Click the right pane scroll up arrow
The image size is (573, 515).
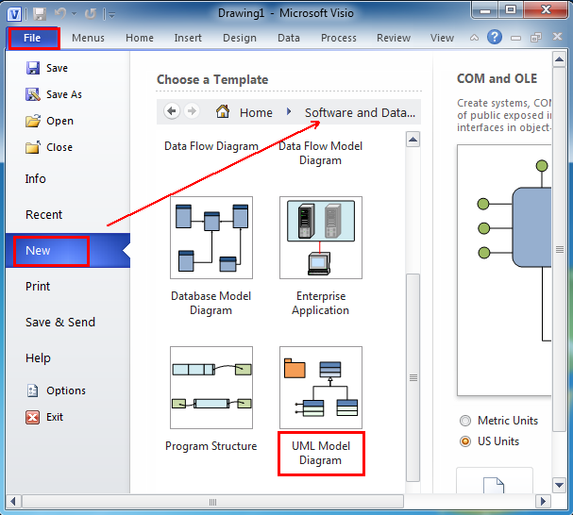click(559, 59)
